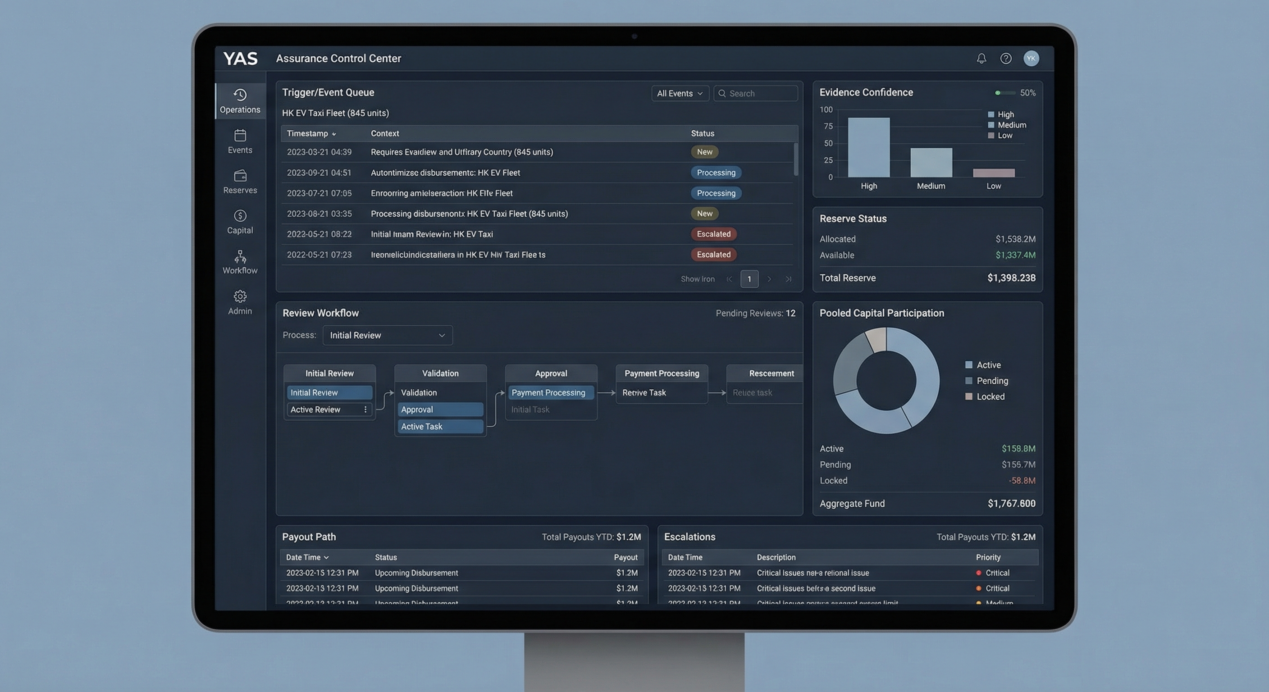The width and height of the screenshot is (1269, 692).
Task: Go to next page arrow in queue
Action: [x=769, y=279]
